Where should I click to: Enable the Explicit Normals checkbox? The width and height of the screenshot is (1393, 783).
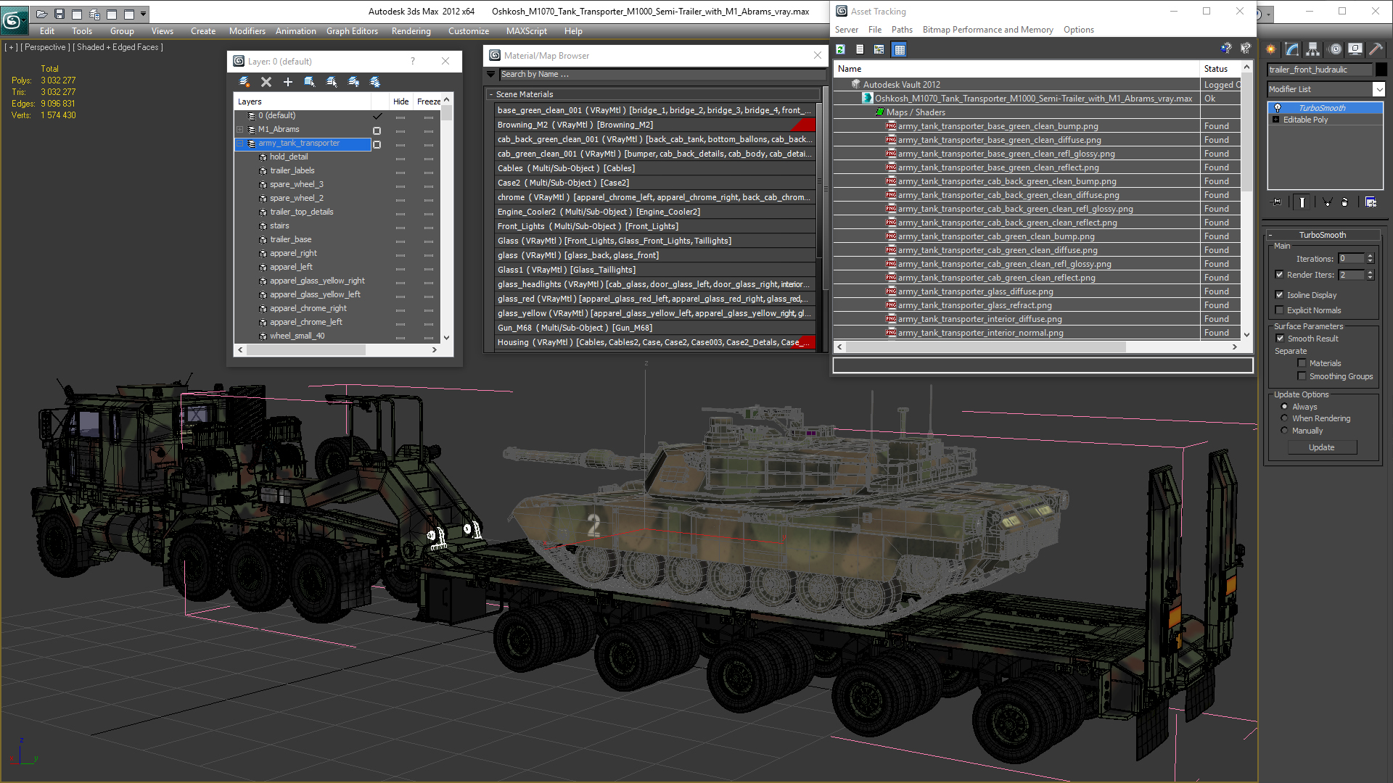[x=1279, y=310]
